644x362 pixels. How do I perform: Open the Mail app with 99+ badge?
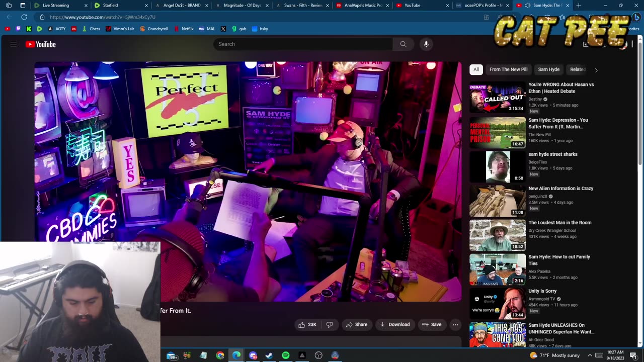coord(172,355)
